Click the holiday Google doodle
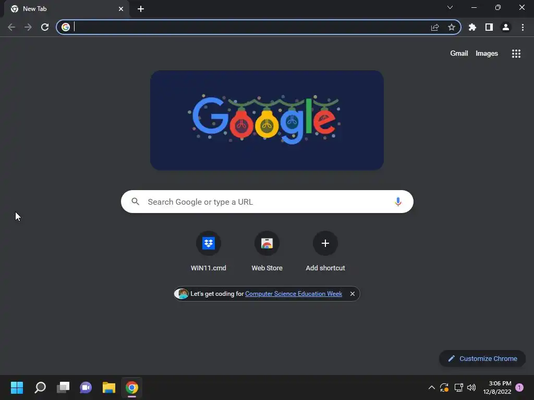The height and width of the screenshot is (400, 534). click(267, 120)
